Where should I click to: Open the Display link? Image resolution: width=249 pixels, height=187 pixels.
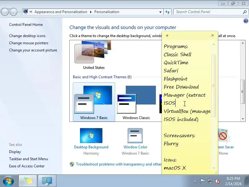tap(15, 152)
